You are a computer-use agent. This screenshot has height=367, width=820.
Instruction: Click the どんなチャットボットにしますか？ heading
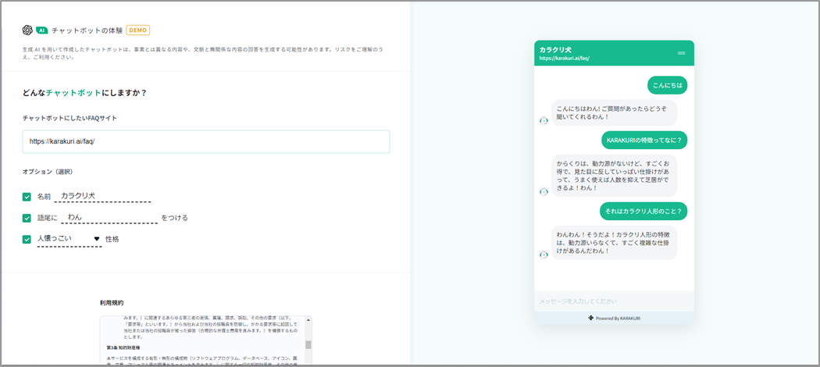[x=84, y=93]
